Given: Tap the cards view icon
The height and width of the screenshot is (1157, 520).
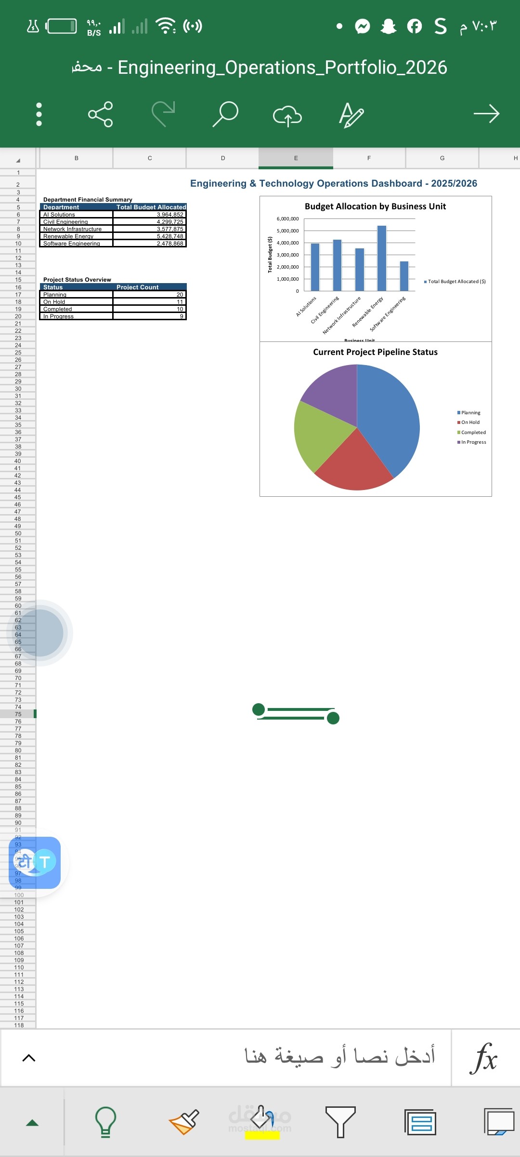Looking at the screenshot, I should [420, 1122].
